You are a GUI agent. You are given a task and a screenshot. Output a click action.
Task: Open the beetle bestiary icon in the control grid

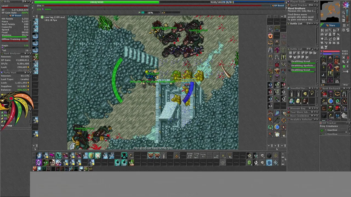coord(330,43)
